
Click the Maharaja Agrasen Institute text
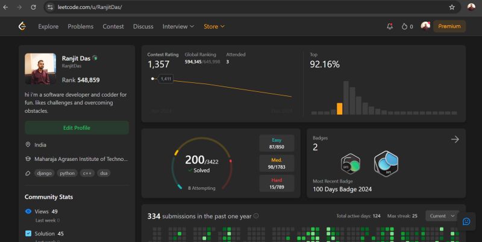tap(81, 159)
